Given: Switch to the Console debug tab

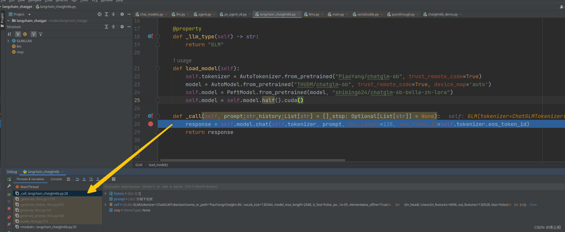Looking at the screenshot, I should click(x=56, y=179).
